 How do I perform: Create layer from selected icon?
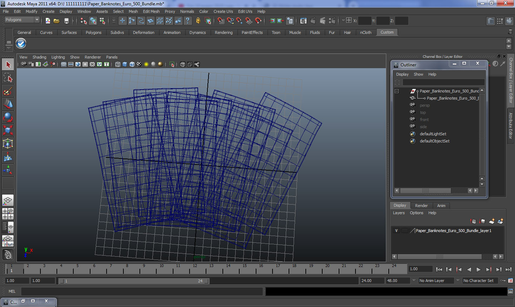tap(500, 221)
